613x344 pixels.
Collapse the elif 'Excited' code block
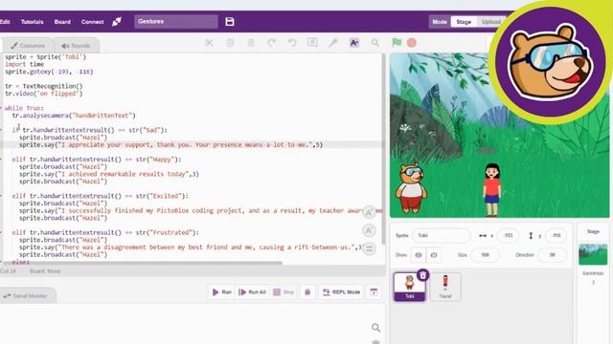pyautogui.click(x=1, y=196)
